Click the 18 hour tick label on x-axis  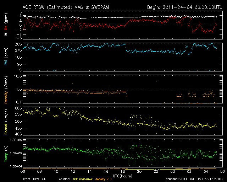(123, 171)
